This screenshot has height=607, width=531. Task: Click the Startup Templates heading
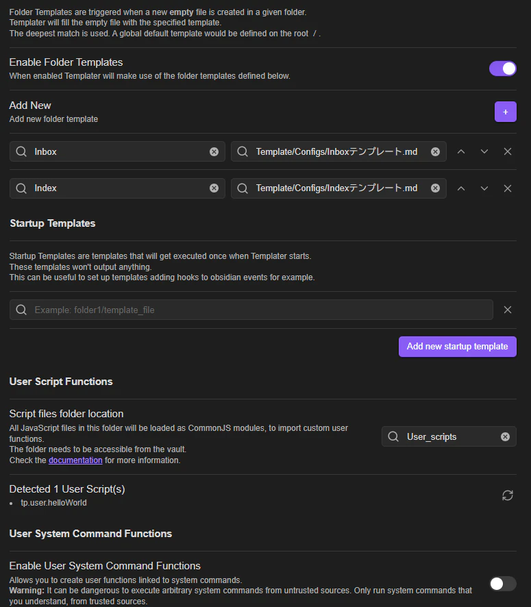click(53, 223)
